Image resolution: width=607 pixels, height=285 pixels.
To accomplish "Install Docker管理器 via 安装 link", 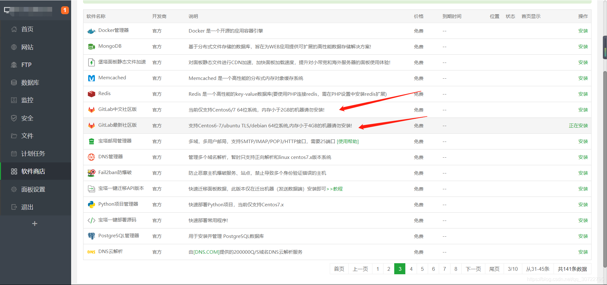I will (x=583, y=31).
